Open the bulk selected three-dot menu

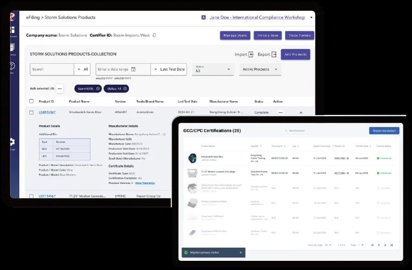(60, 88)
